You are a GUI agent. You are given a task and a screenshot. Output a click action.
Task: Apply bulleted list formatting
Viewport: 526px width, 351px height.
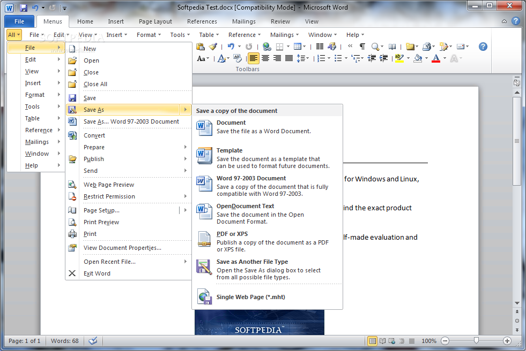click(338, 58)
